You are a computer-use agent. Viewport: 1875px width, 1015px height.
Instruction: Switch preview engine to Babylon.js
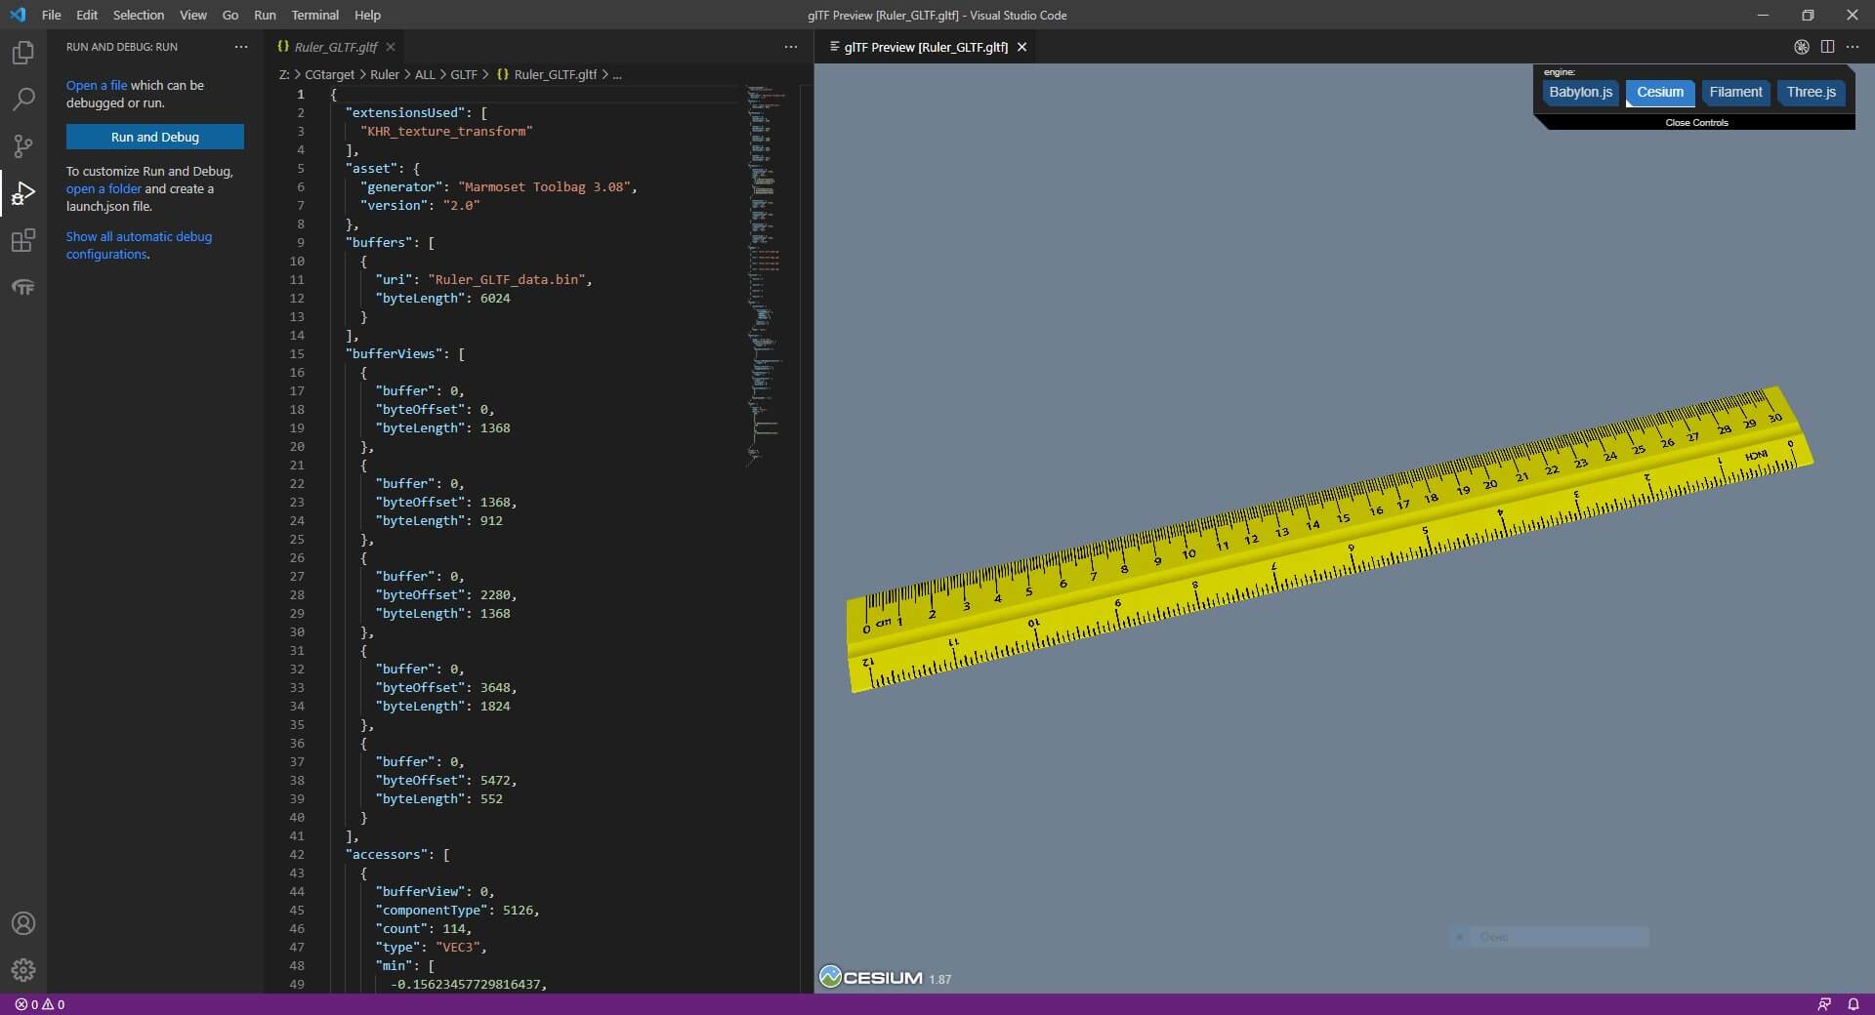[x=1579, y=93]
